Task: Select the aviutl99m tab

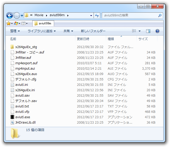Action: click(43, 23)
